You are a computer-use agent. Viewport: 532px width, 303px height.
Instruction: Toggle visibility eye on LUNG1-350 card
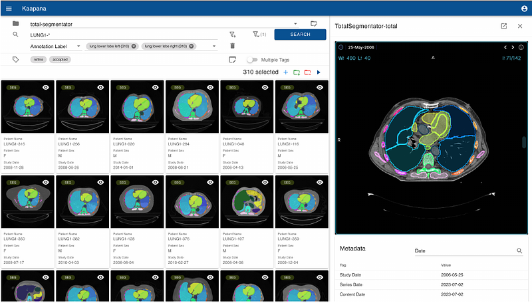pyautogui.click(x=46, y=182)
